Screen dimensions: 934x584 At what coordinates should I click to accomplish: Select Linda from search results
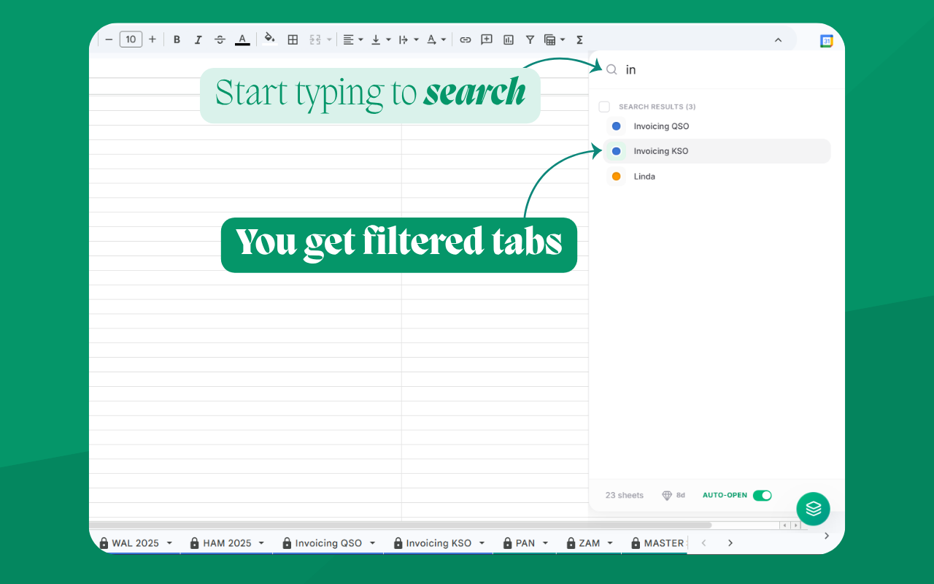(x=644, y=176)
